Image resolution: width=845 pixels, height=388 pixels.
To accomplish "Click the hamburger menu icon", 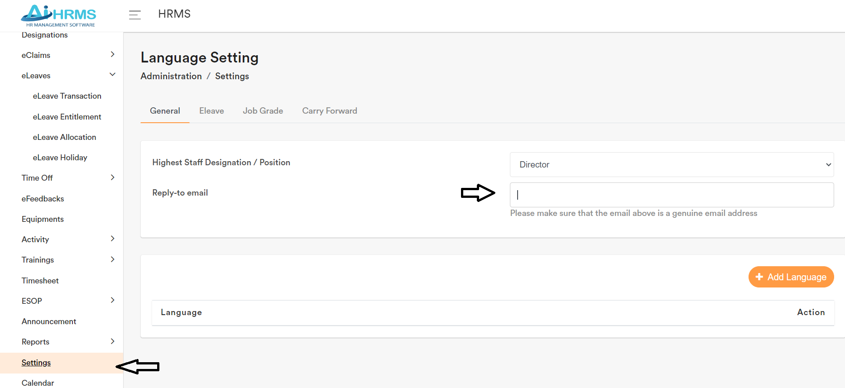I will tap(134, 15).
